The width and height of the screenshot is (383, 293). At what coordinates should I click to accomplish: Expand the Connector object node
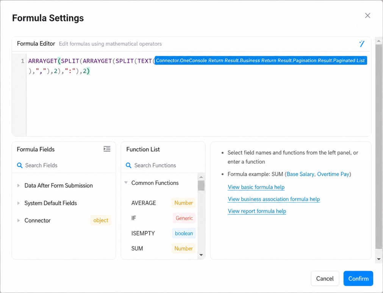(x=19, y=220)
